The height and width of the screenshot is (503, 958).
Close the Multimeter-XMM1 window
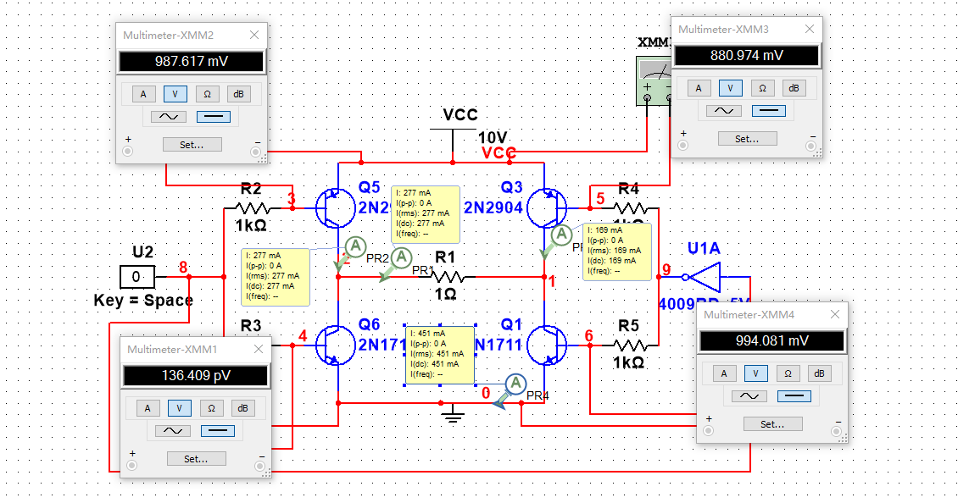[x=259, y=349]
